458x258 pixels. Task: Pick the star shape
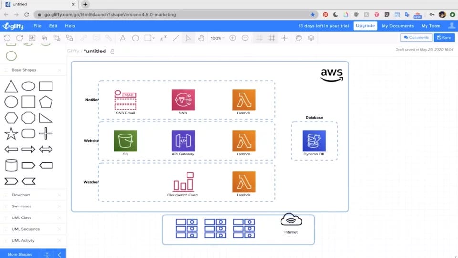pos(11,134)
